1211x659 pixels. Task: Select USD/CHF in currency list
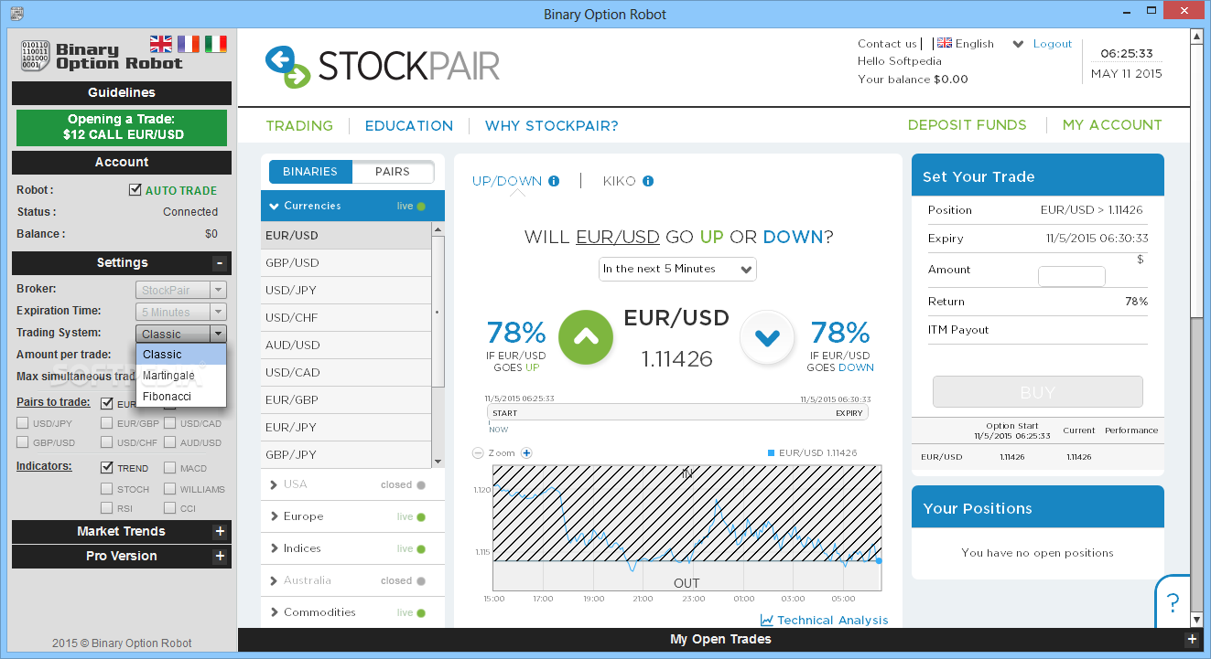(x=346, y=317)
